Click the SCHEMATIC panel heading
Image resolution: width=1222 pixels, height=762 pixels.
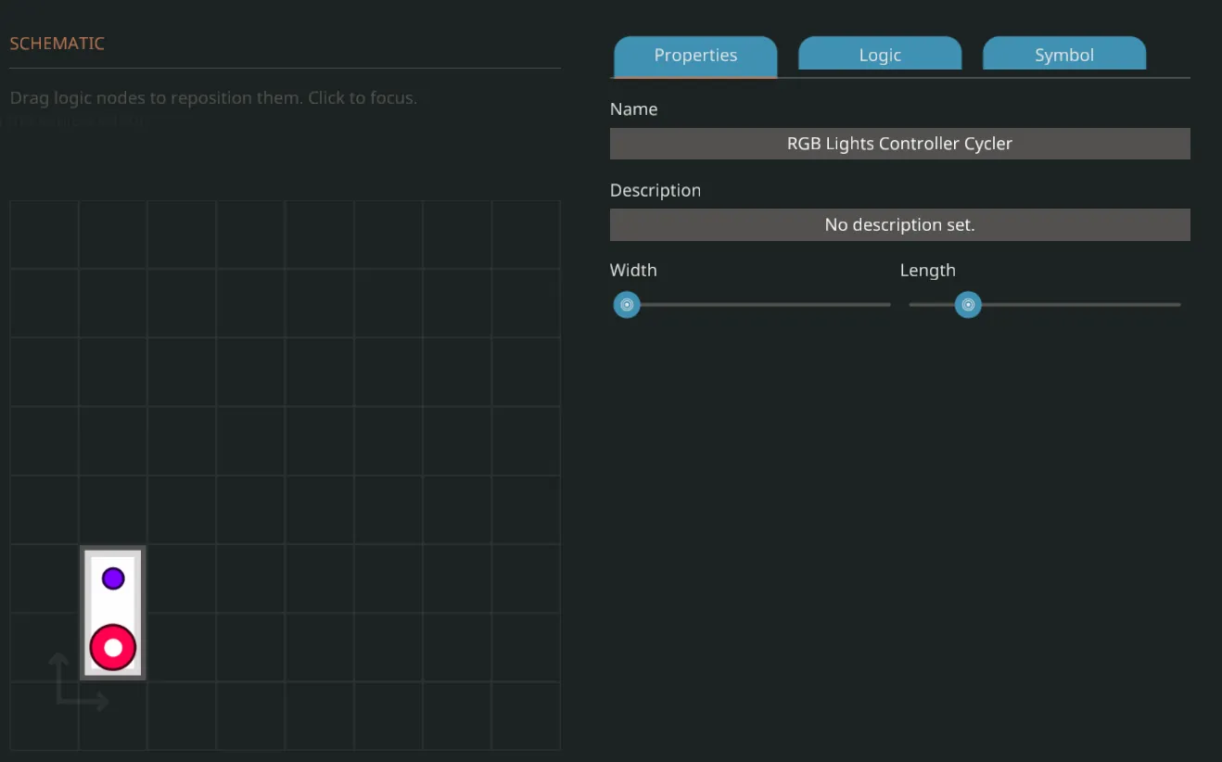click(x=57, y=44)
